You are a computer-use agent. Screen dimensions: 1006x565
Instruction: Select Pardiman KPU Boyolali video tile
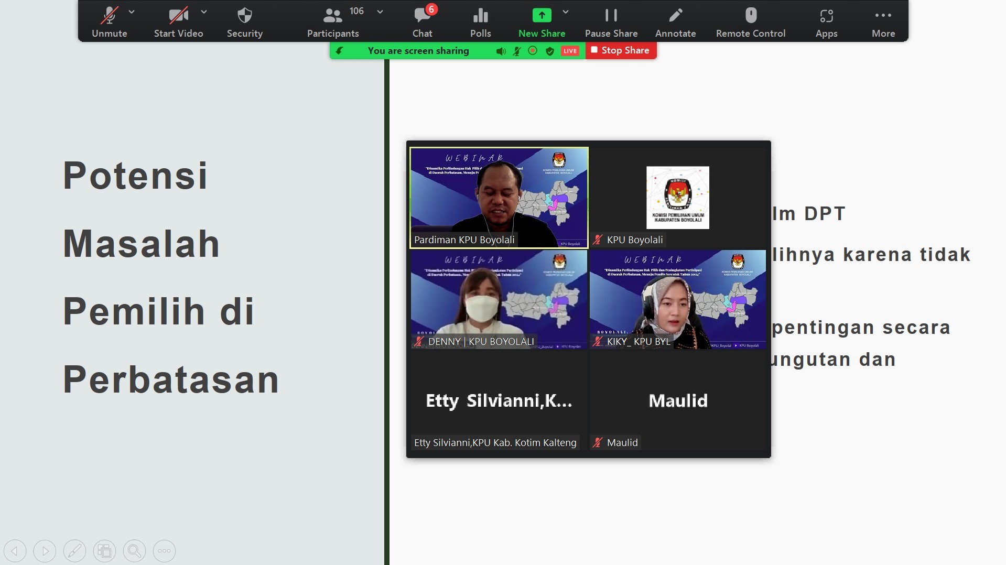pyautogui.click(x=499, y=197)
